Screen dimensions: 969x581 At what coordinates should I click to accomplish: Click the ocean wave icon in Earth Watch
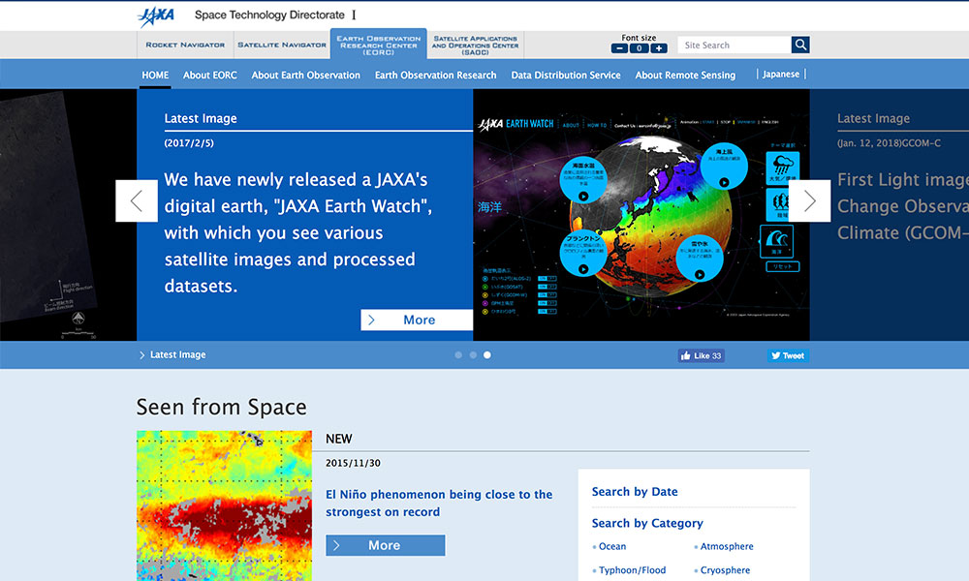(x=777, y=241)
